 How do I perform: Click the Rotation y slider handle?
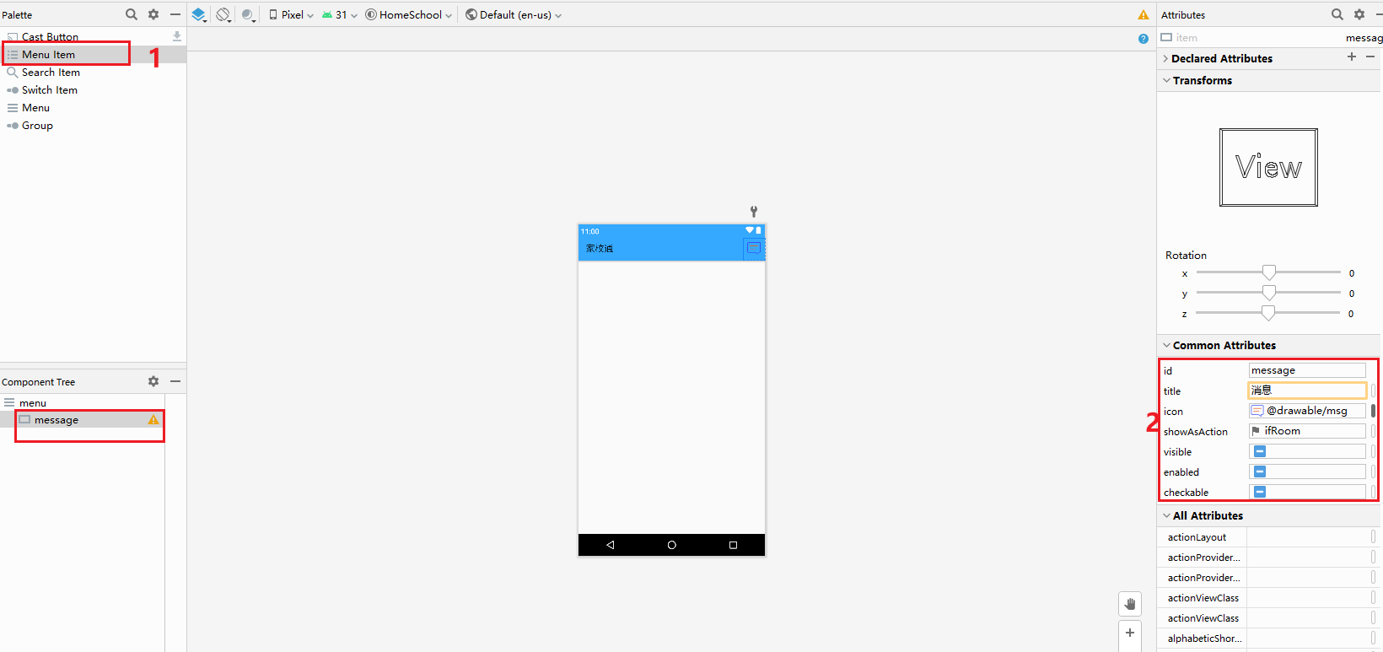point(1268,293)
